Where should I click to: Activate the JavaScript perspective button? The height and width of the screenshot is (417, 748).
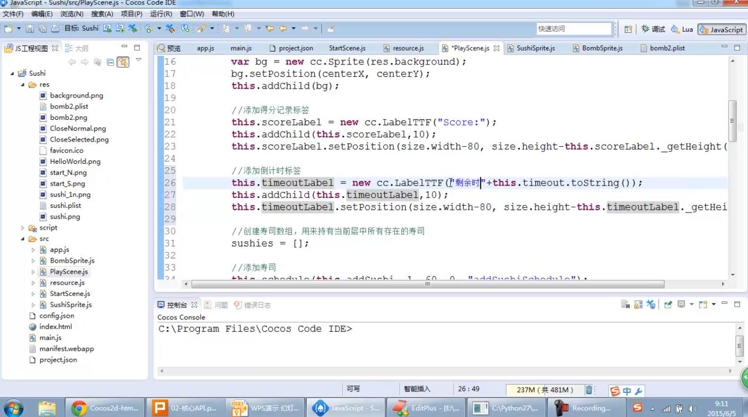(722, 29)
